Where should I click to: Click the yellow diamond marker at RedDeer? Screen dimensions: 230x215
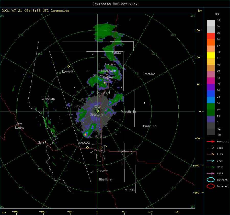105,83
